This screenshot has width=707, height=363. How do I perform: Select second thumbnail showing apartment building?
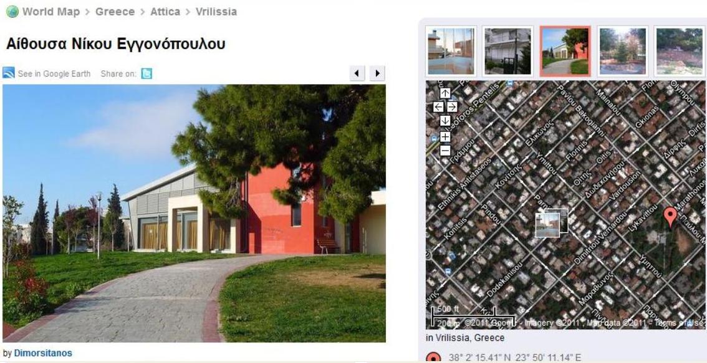tap(507, 51)
